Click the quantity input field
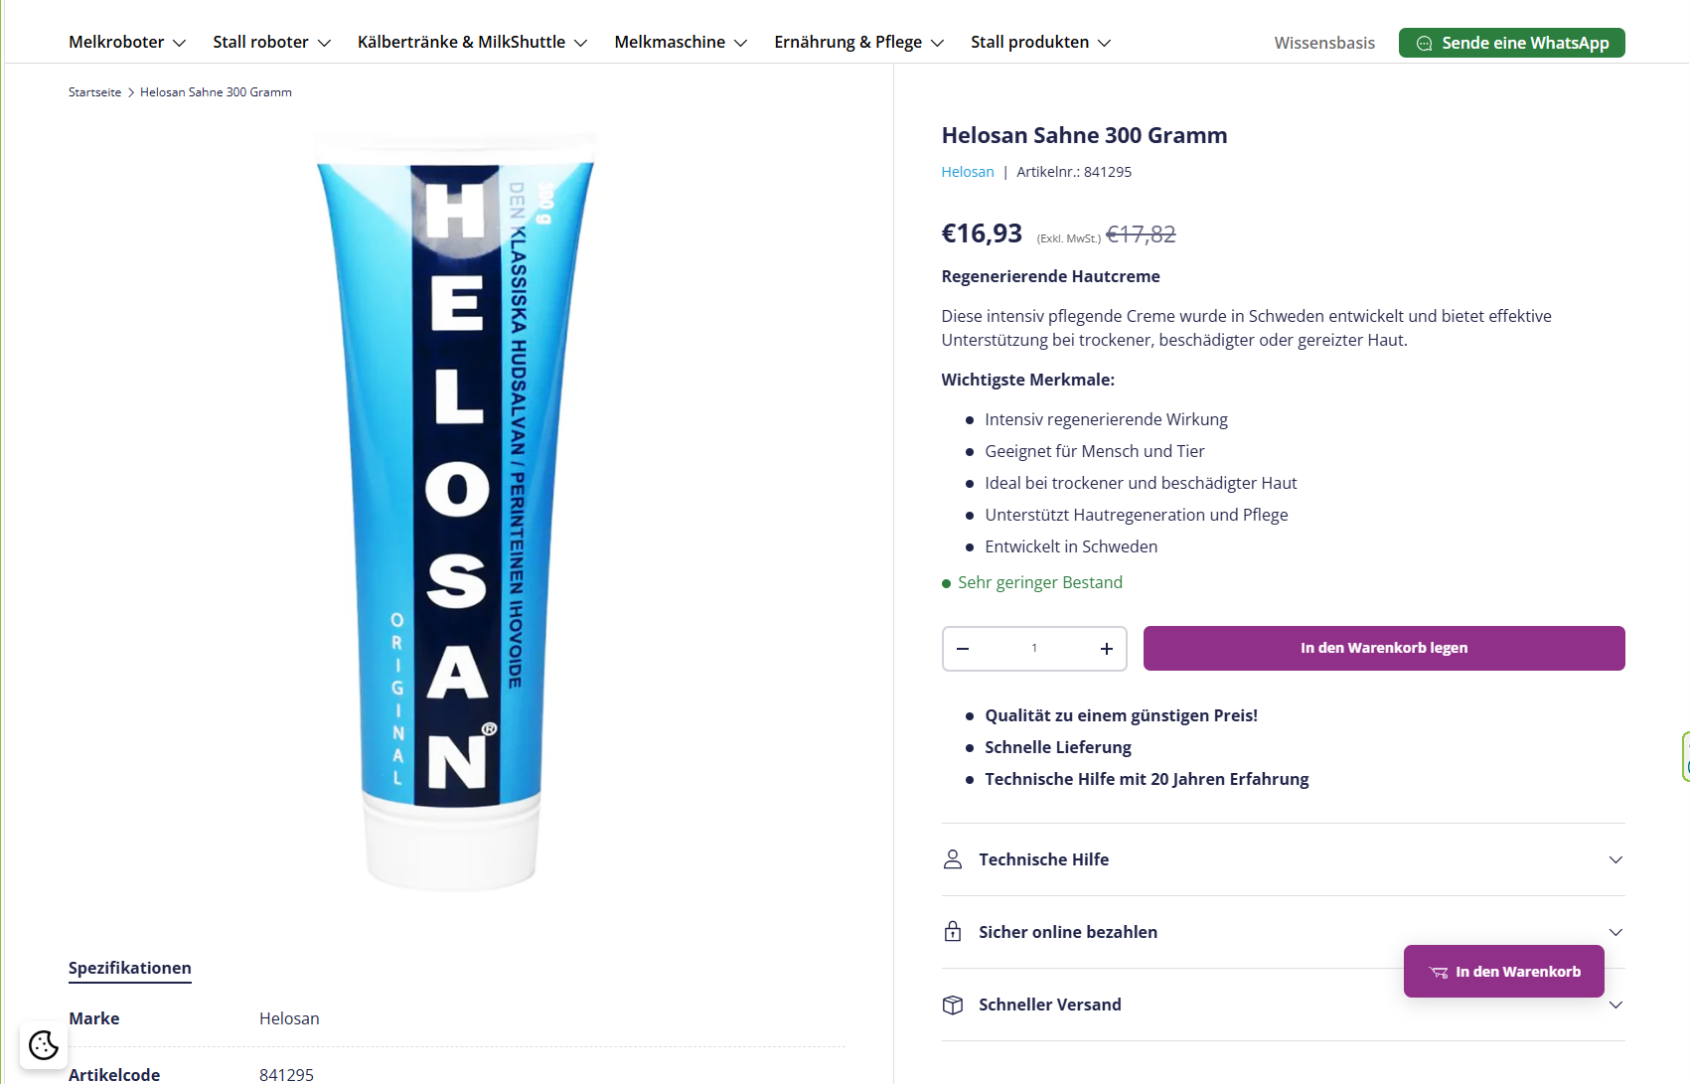1690x1084 pixels. pyautogui.click(x=1034, y=649)
